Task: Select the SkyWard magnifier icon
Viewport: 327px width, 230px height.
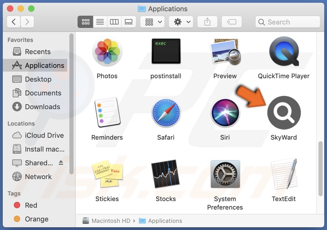Action: coord(284,113)
